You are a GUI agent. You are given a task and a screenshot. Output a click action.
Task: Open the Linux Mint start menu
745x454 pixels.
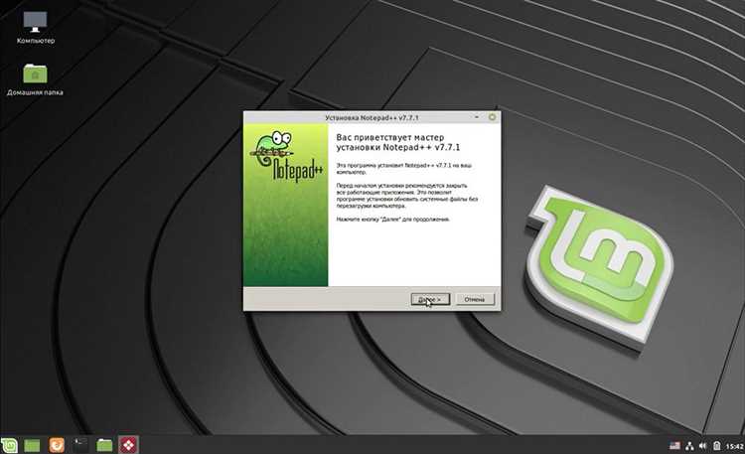pos(9,445)
